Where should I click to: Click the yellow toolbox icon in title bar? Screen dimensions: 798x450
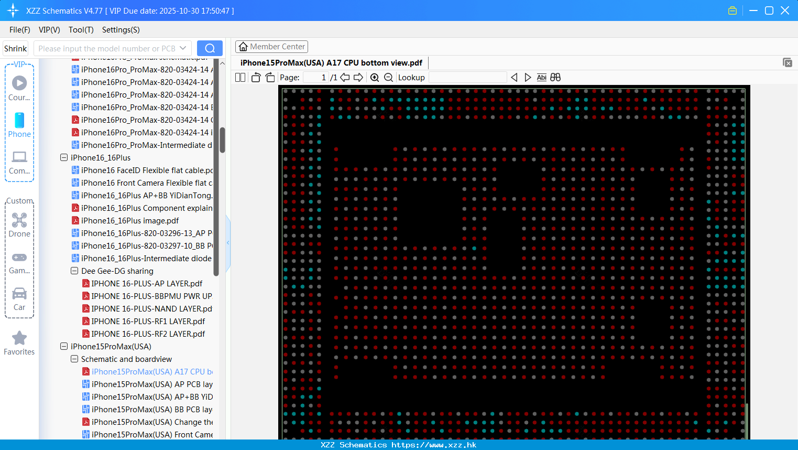(733, 10)
